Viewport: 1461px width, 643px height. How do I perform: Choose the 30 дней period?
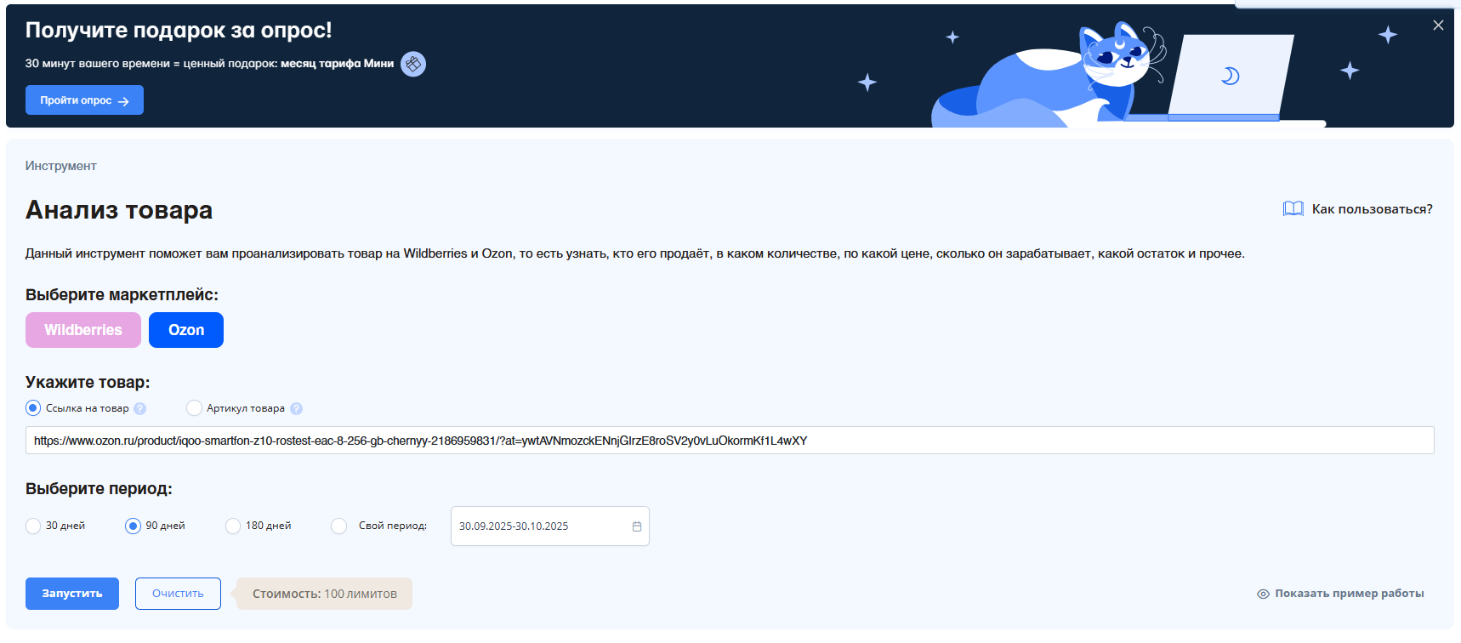[33, 526]
